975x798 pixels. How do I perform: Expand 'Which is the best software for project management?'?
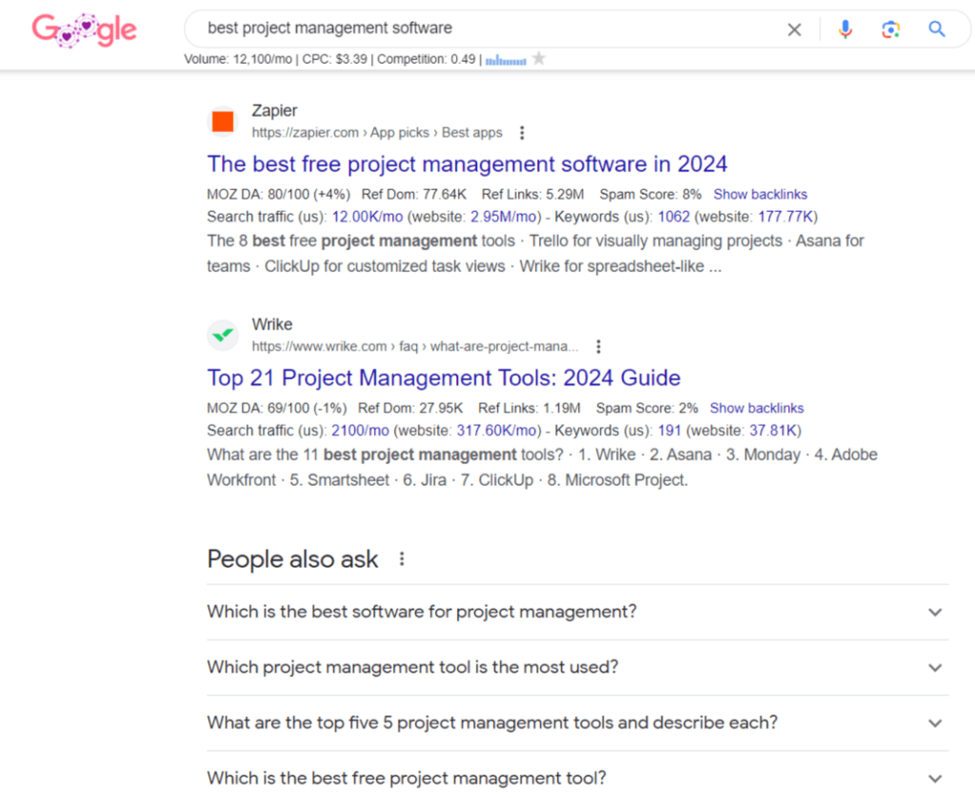pyautogui.click(x=934, y=613)
